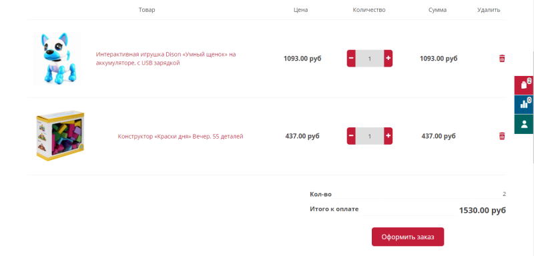
Task: Click the Товар column header
Action: 147,10
